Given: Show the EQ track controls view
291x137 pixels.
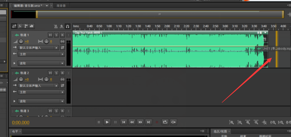Looking at the screenshot, I should (32, 26).
